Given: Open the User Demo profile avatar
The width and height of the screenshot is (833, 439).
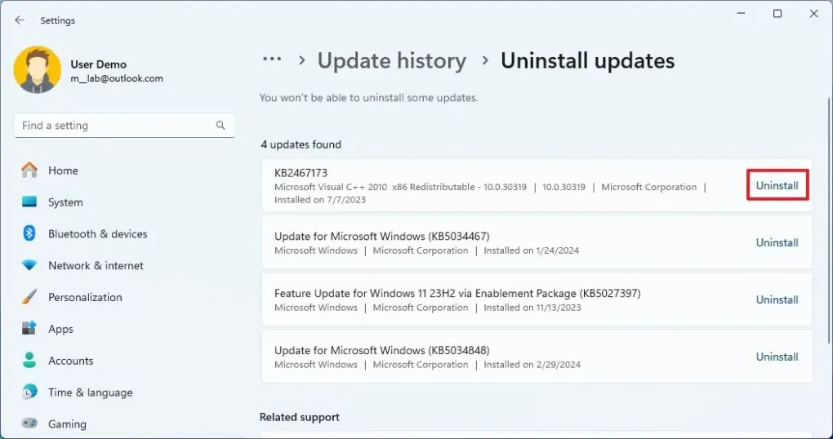Looking at the screenshot, I should (37, 70).
